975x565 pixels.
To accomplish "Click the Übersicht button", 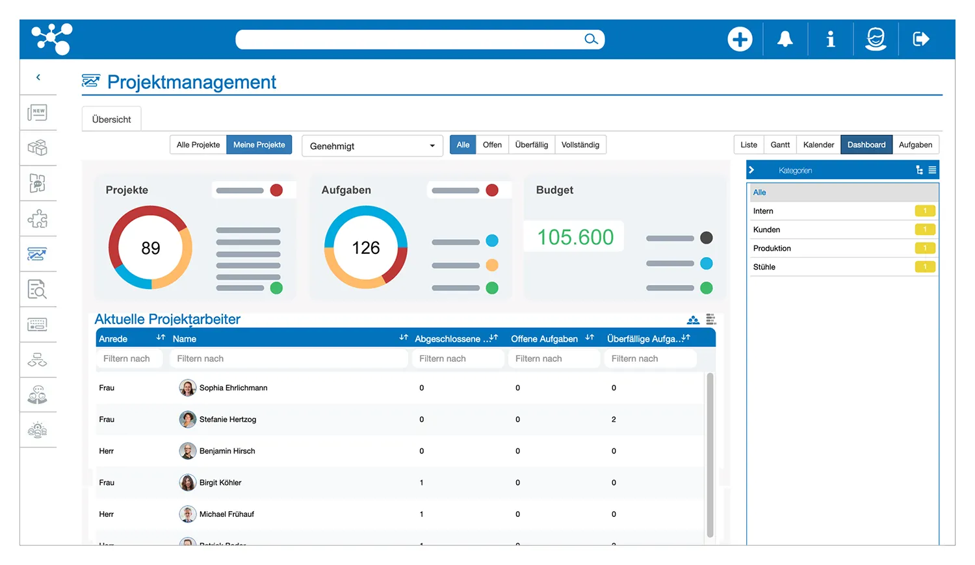I will point(111,119).
